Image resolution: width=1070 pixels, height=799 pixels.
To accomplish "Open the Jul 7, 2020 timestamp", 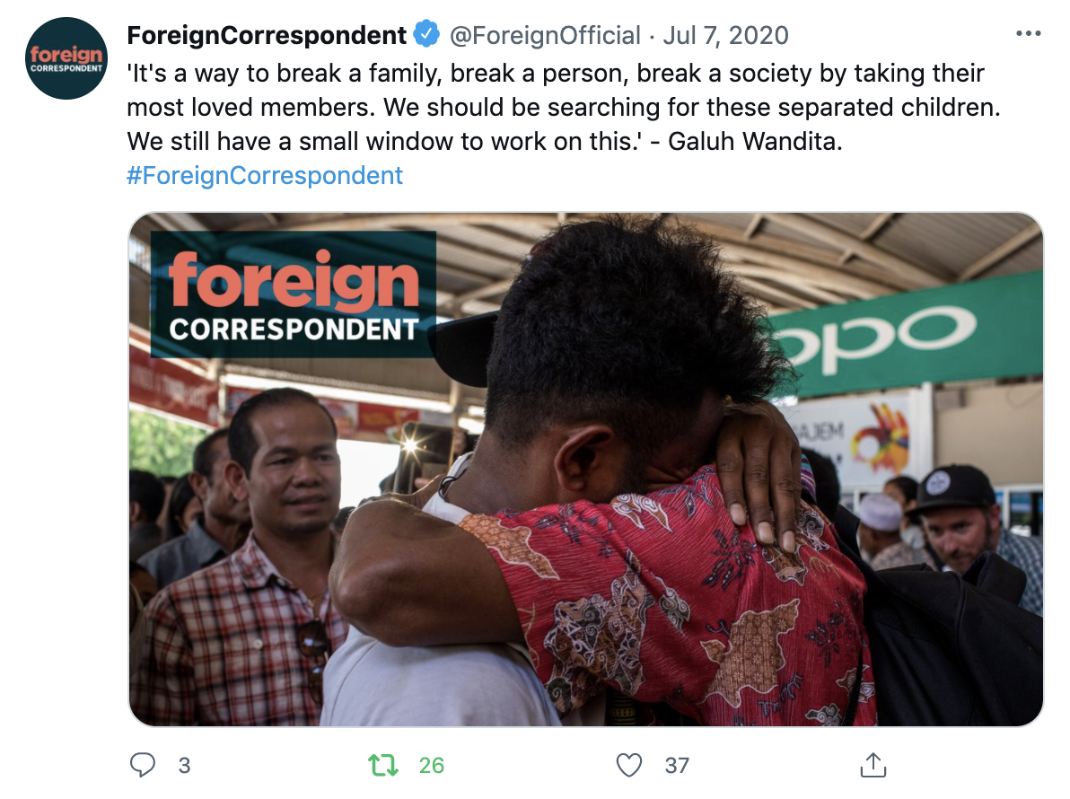I will 726,35.
